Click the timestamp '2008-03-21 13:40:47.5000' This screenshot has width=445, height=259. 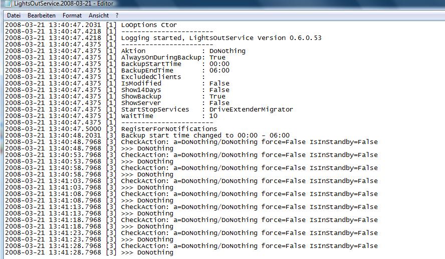pos(53,129)
